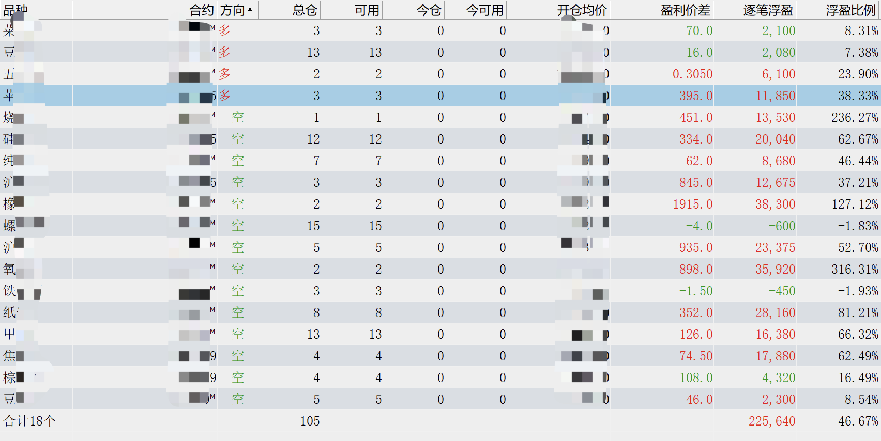The width and height of the screenshot is (881, 441).
Task: Sort by 逐笔浮盈 column header
Action: coord(768,10)
